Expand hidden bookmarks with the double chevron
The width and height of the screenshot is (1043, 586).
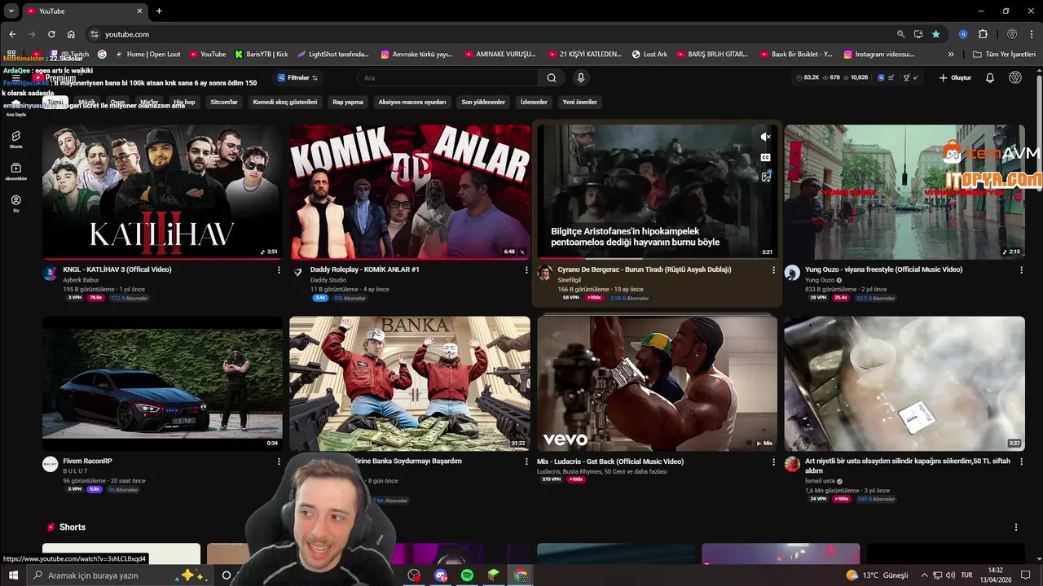pos(951,55)
